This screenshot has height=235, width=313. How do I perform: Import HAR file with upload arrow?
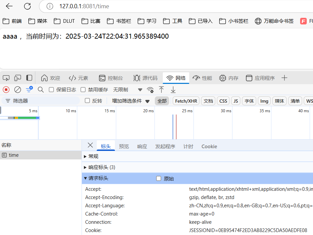click(x=161, y=90)
